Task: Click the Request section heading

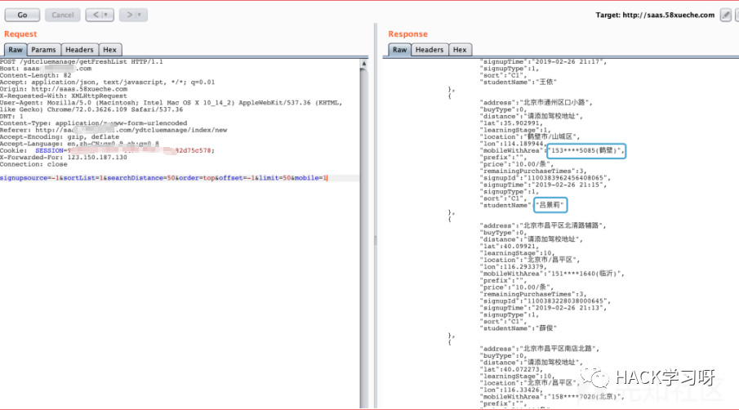Action: pyautogui.click(x=20, y=34)
